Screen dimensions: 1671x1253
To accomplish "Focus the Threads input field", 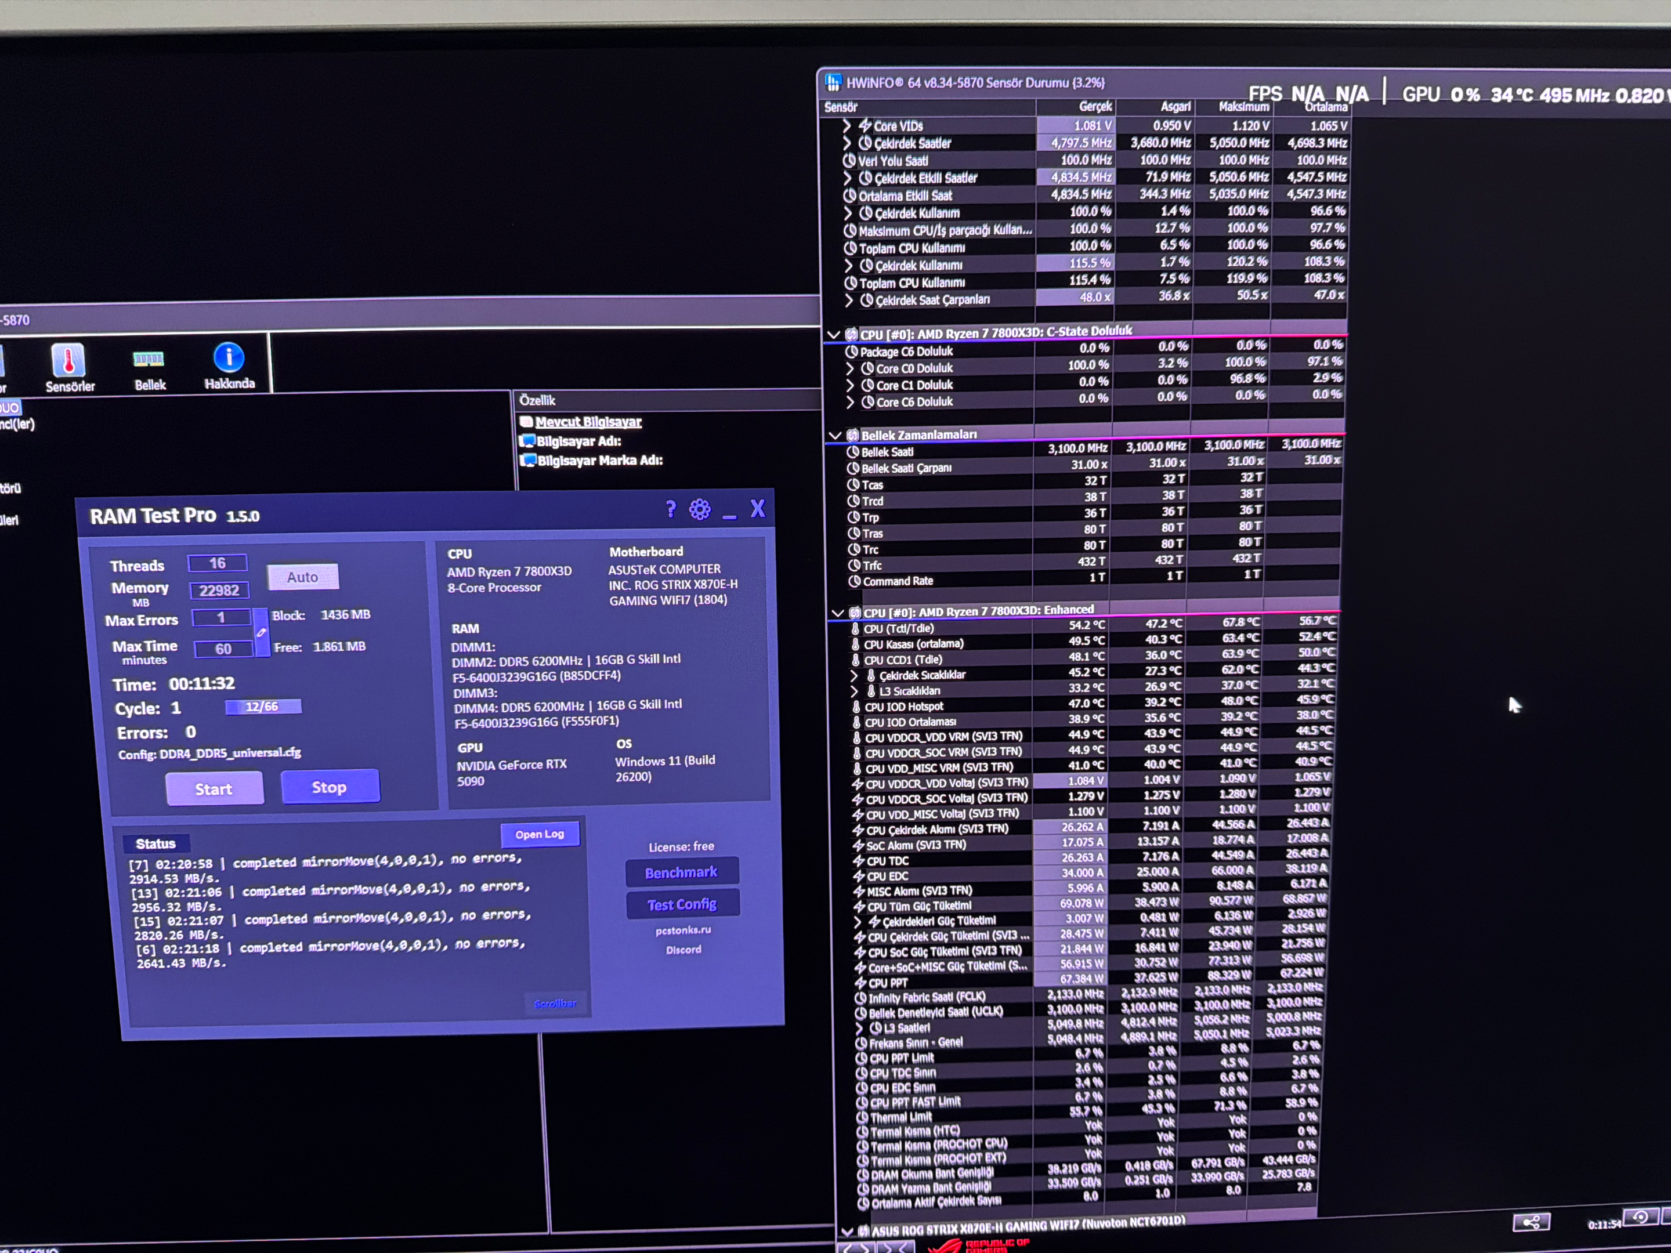I will point(218,563).
